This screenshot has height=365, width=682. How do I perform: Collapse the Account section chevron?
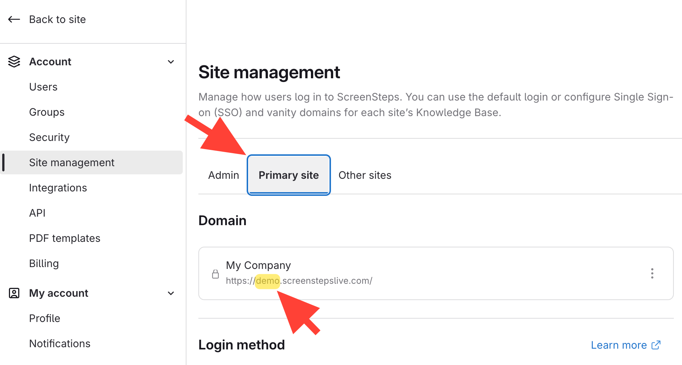171,62
